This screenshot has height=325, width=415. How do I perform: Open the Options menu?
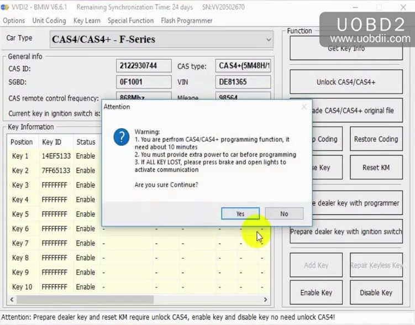coord(14,20)
